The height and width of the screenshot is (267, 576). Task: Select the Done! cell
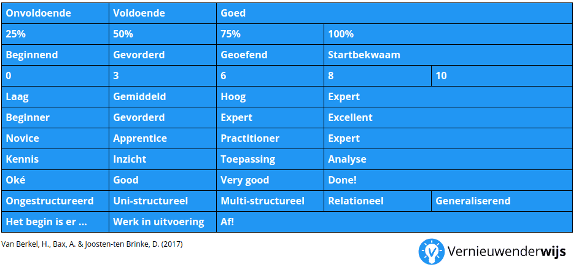click(448, 180)
